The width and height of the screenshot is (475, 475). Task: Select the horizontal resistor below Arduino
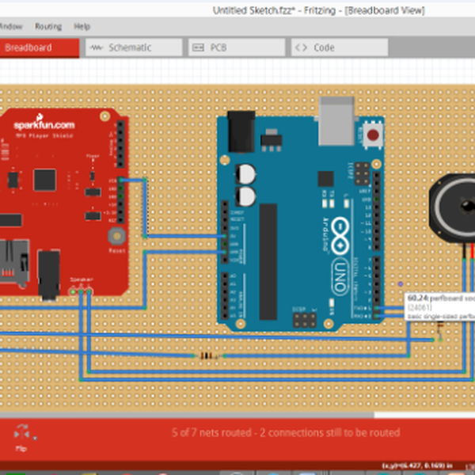click(209, 356)
